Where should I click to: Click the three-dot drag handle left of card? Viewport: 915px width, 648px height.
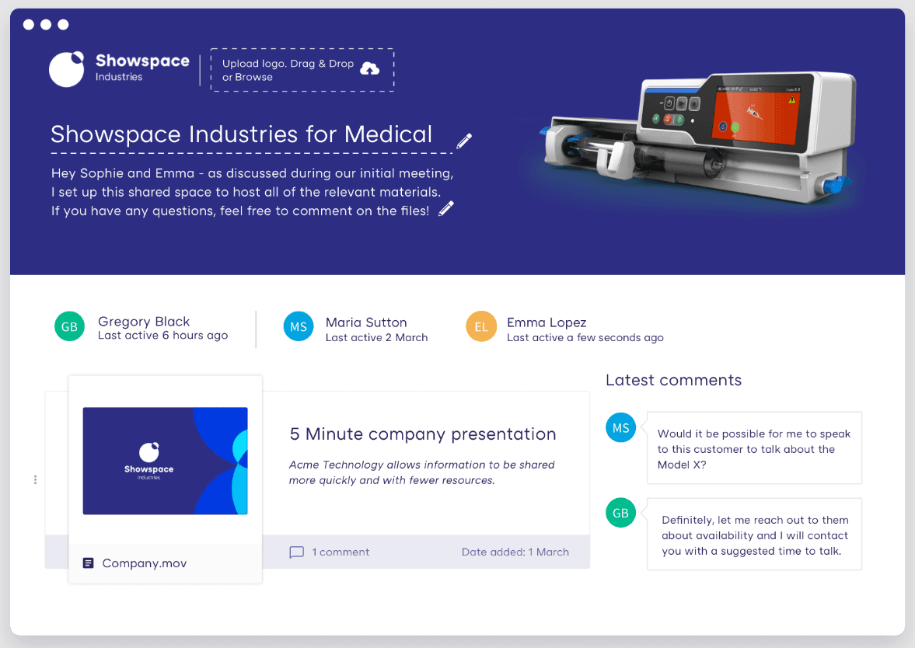tap(35, 479)
